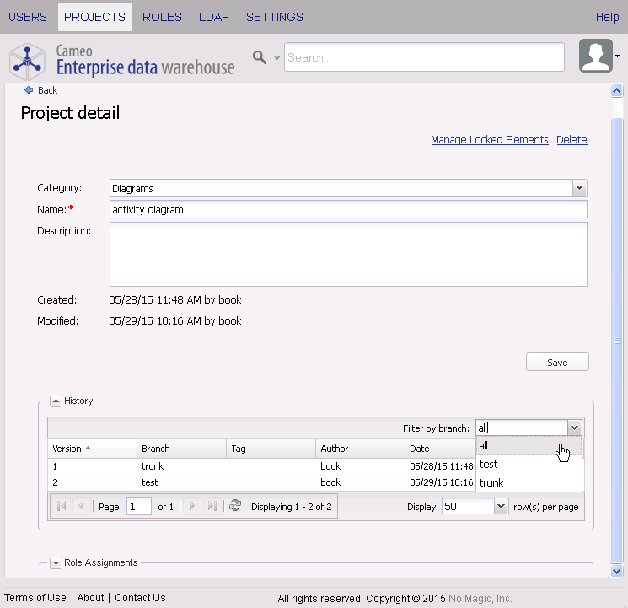
Task: Open the user profile avatar menu
Action: pyautogui.click(x=596, y=56)
